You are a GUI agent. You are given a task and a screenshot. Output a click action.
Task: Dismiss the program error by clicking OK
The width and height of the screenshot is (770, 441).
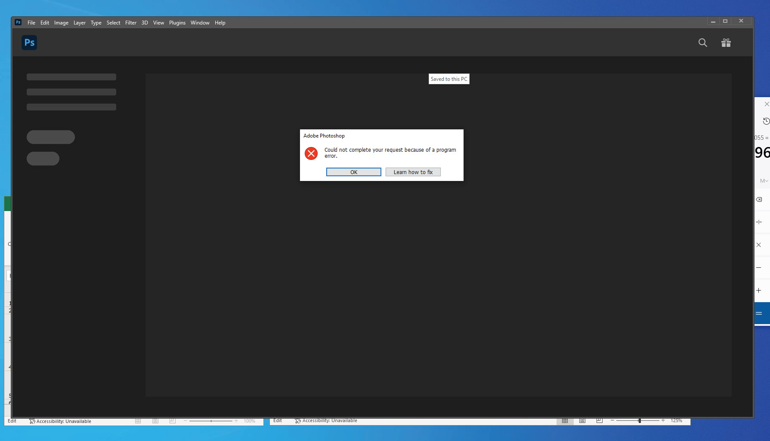pyautogui.click(x=353, y=171)
